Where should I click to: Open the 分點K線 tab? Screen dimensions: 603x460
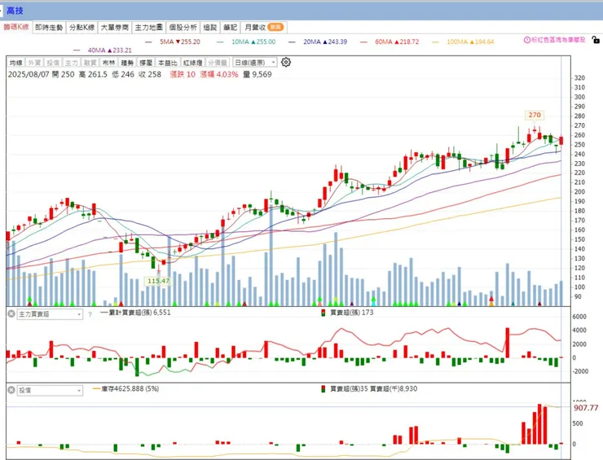[x=81, y=28]
